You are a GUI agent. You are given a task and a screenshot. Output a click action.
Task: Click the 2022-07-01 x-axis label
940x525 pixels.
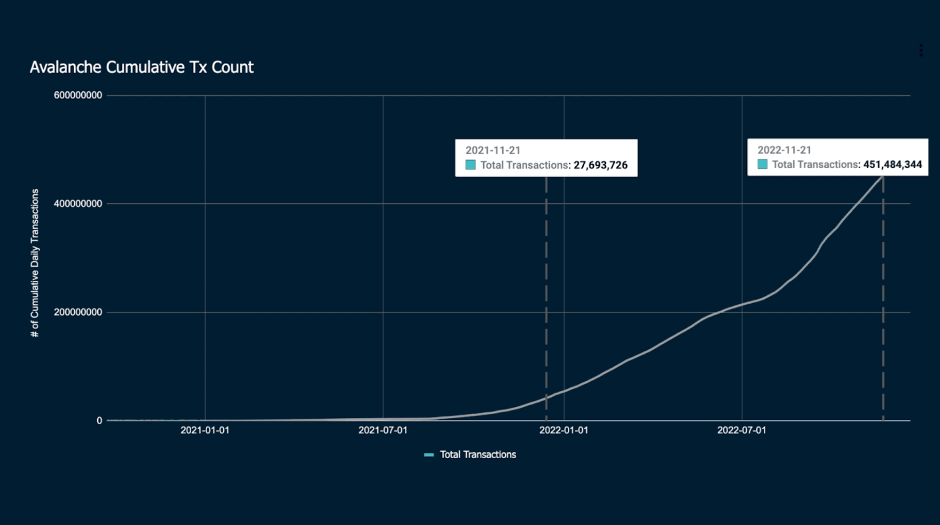pos(742,430)
